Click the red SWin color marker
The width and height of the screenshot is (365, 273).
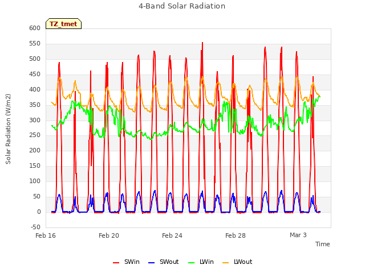tap(116, 263)
